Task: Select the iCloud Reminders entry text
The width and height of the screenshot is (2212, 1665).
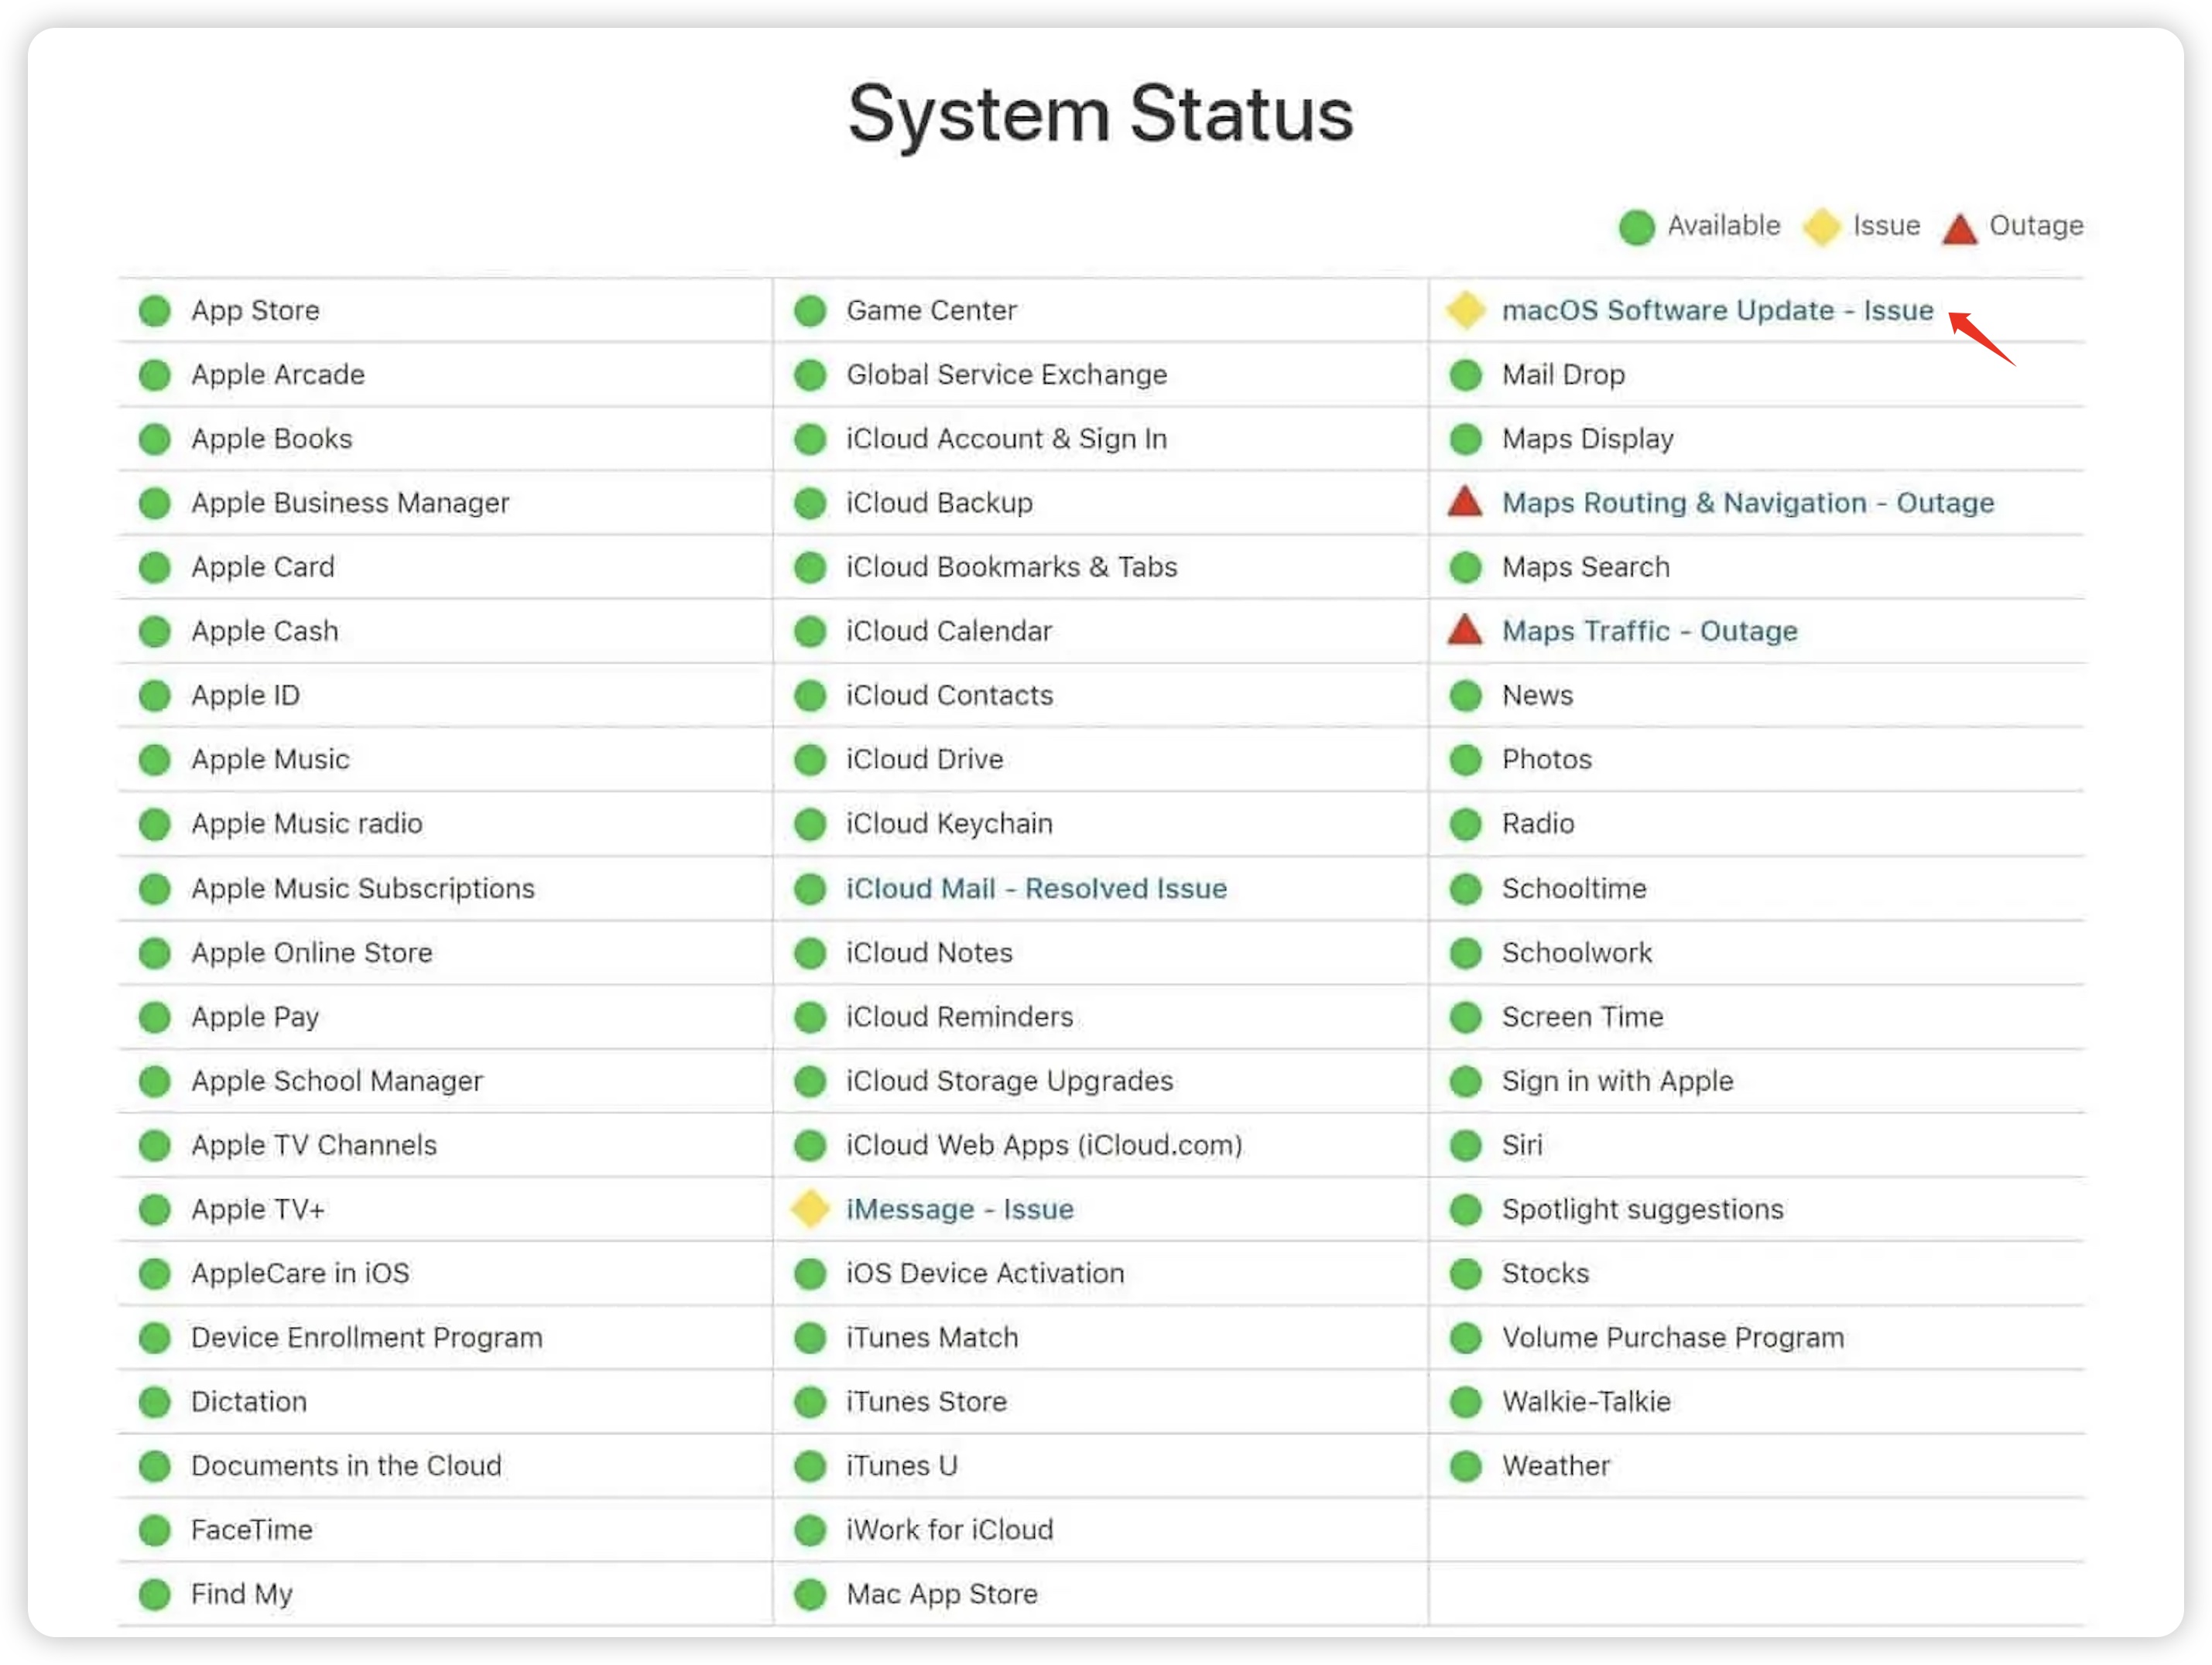Action: (x=960, y=1017)
